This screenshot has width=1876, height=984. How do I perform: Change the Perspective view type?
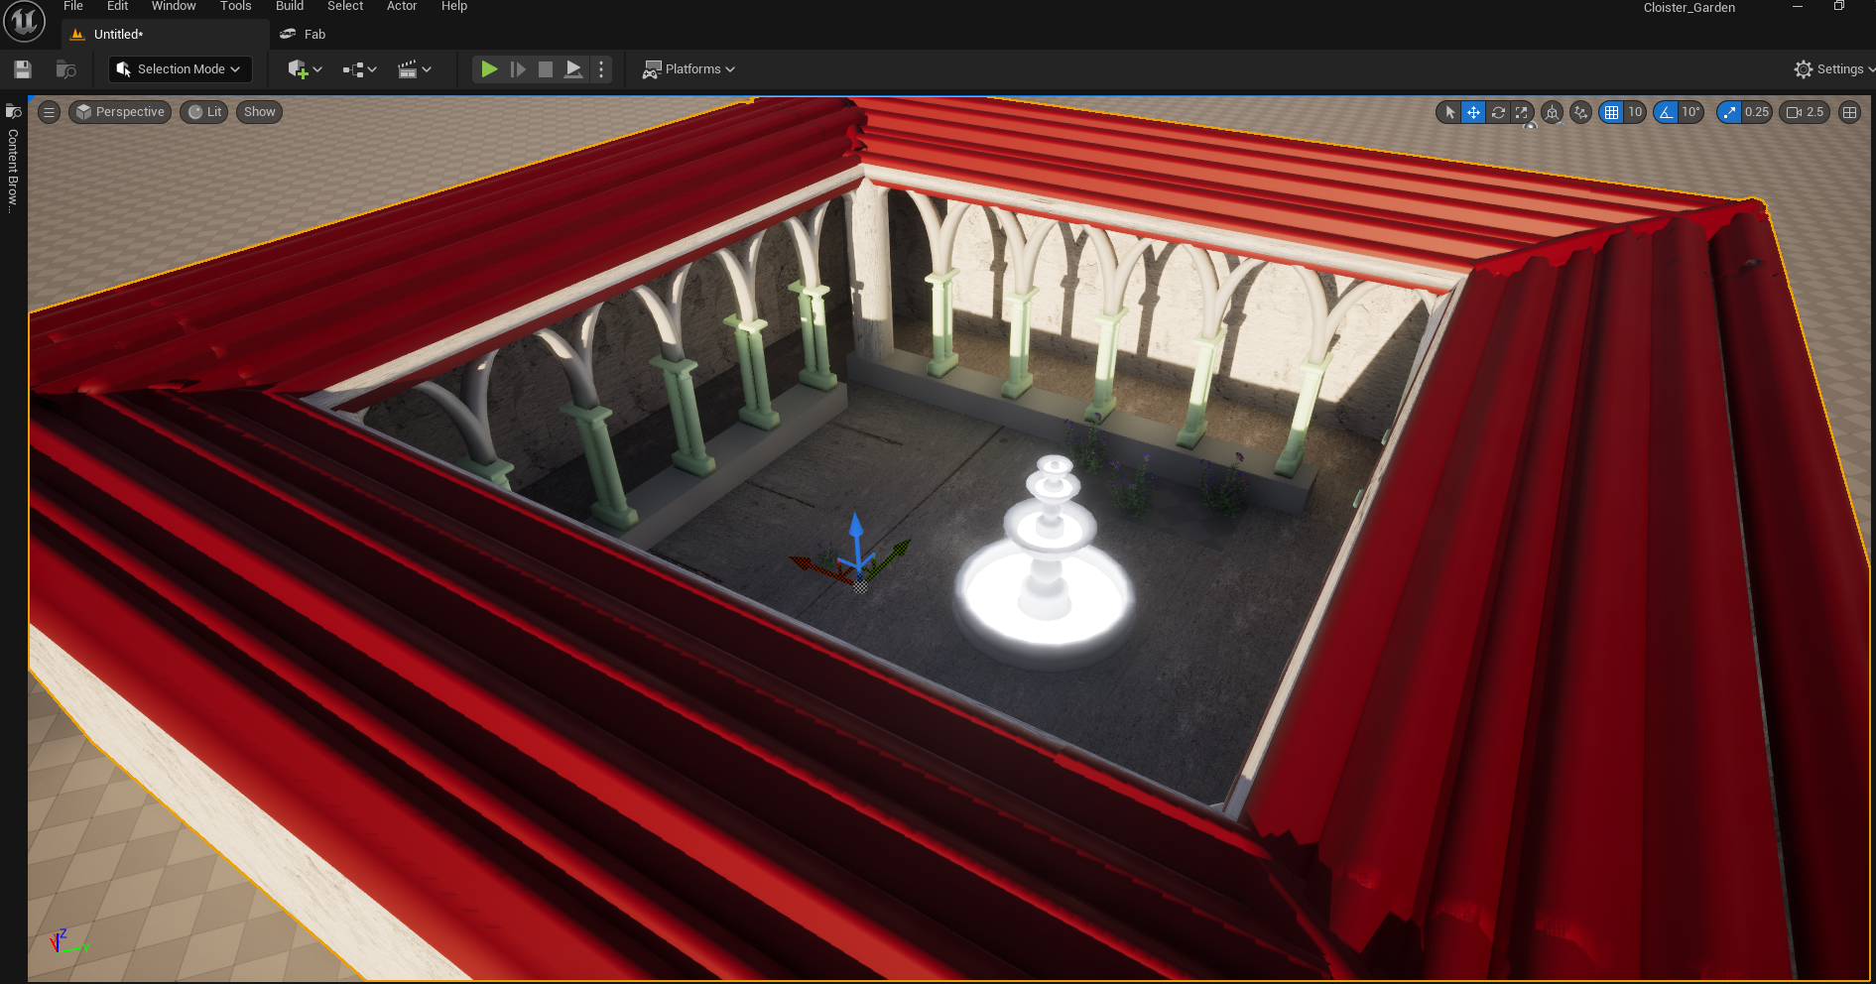(x=120, y=112)
